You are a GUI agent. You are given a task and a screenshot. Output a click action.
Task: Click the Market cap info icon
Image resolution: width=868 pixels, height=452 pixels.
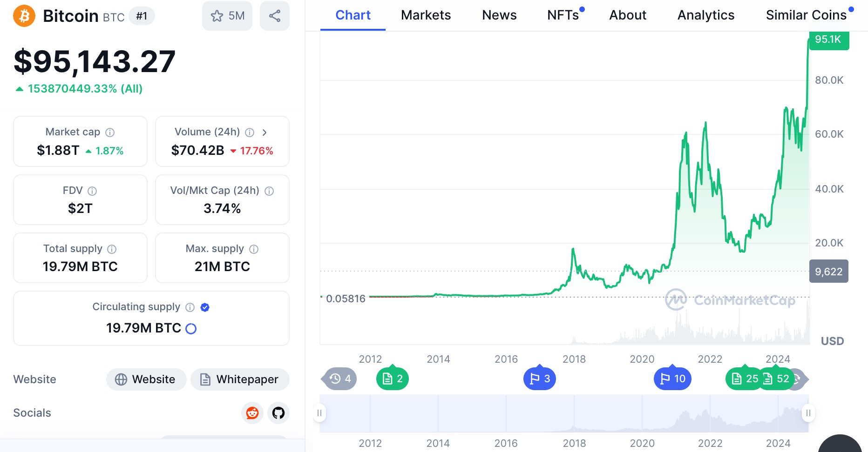pos(110,133)
